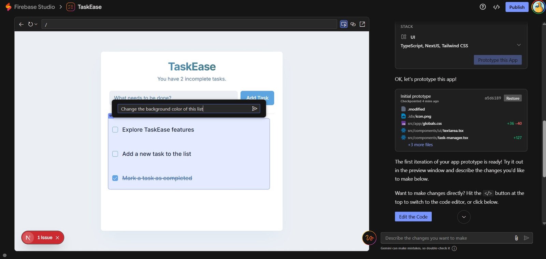The height and width of the screenshot is (259, 546).
Task: Open the .idx/icon.png file entry
Action: (x=416, y=116)
